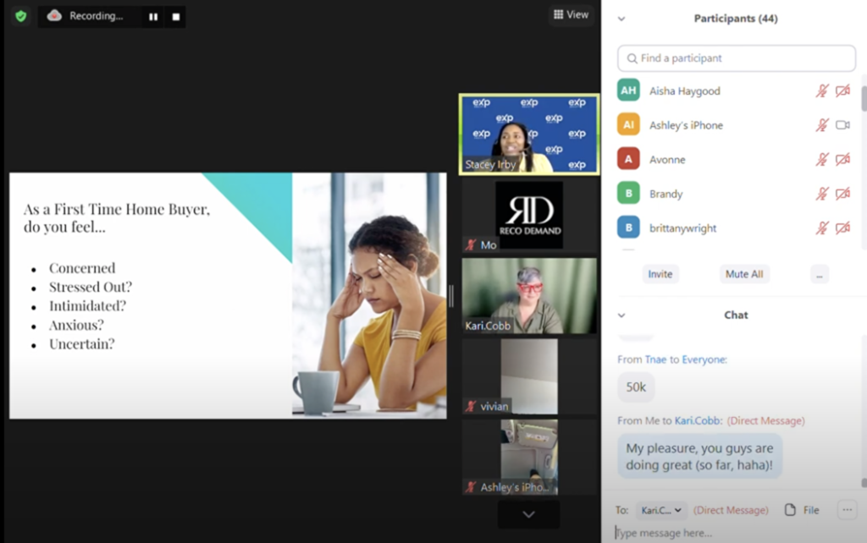Select Kari.Cobb video thumbnail
The image size is (867, 543).
tap(529, 296)
